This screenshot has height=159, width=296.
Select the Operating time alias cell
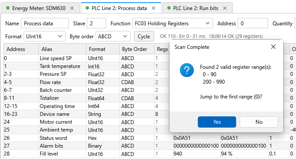click(62, 106)
